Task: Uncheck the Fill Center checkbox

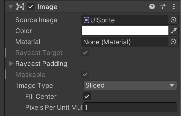Action: [x=87, y=96]
